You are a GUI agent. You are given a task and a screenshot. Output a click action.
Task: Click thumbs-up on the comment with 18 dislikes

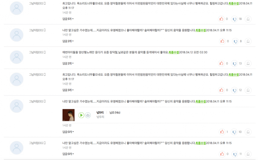tap(222, 19)
